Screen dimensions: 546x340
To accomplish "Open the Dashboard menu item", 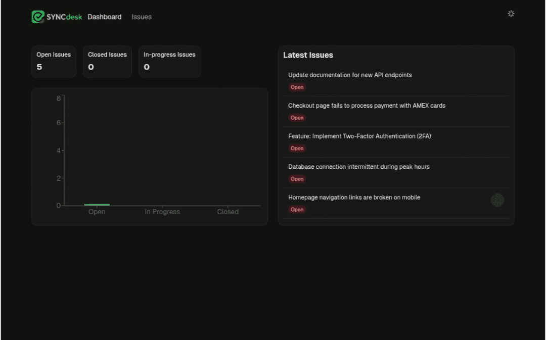I will tap(104, 17).
